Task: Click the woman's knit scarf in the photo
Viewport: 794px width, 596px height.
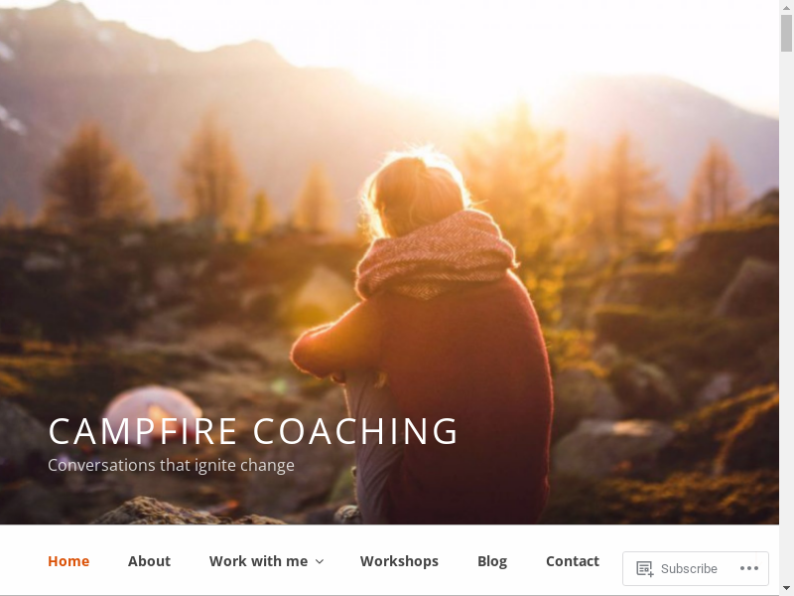Action: [436, 255]
